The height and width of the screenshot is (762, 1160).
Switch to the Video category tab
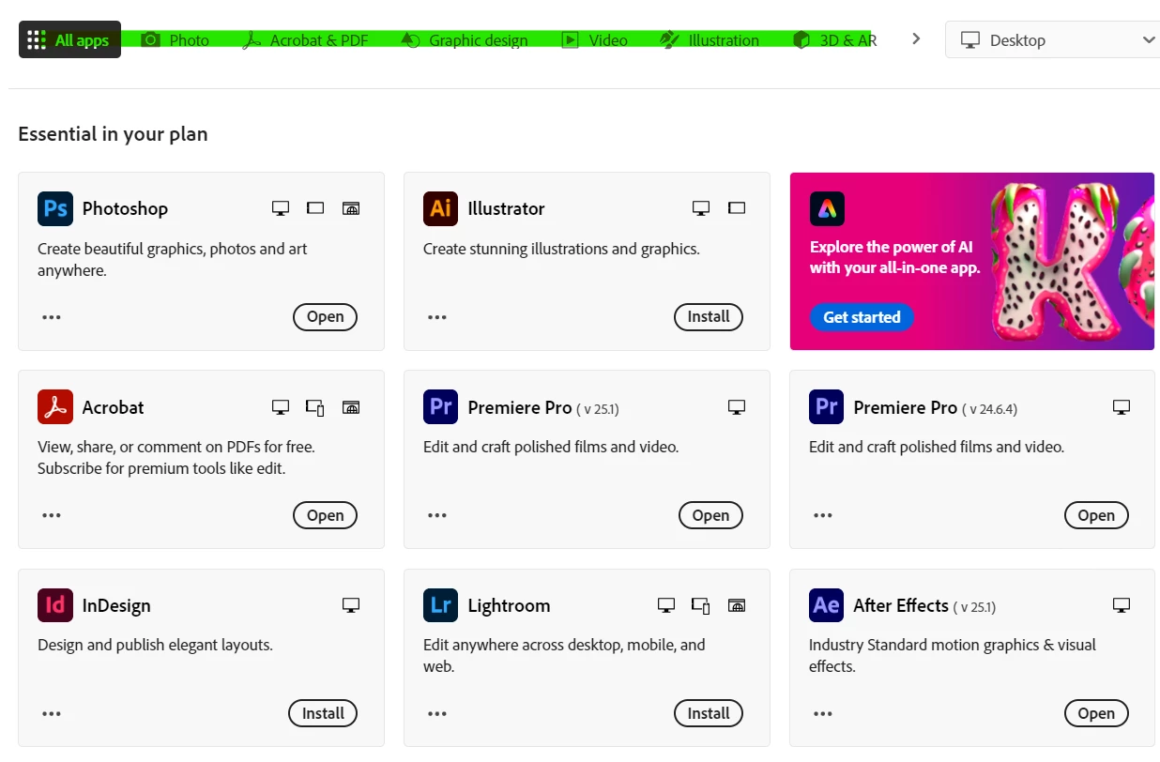595,40
